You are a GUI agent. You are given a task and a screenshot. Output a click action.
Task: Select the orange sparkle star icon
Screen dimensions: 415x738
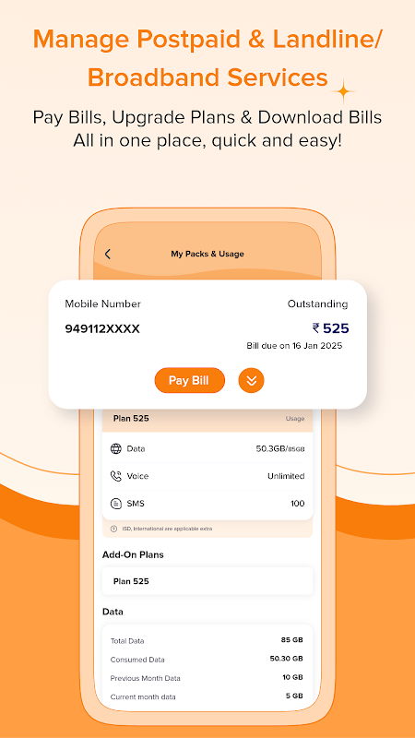343,90
